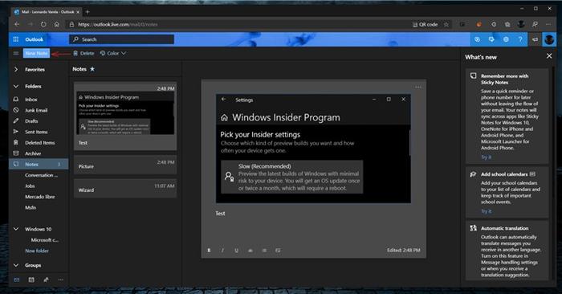
Task: Open more apps ellipsis at sidebar bottom
Action: (x=61, y=280)
